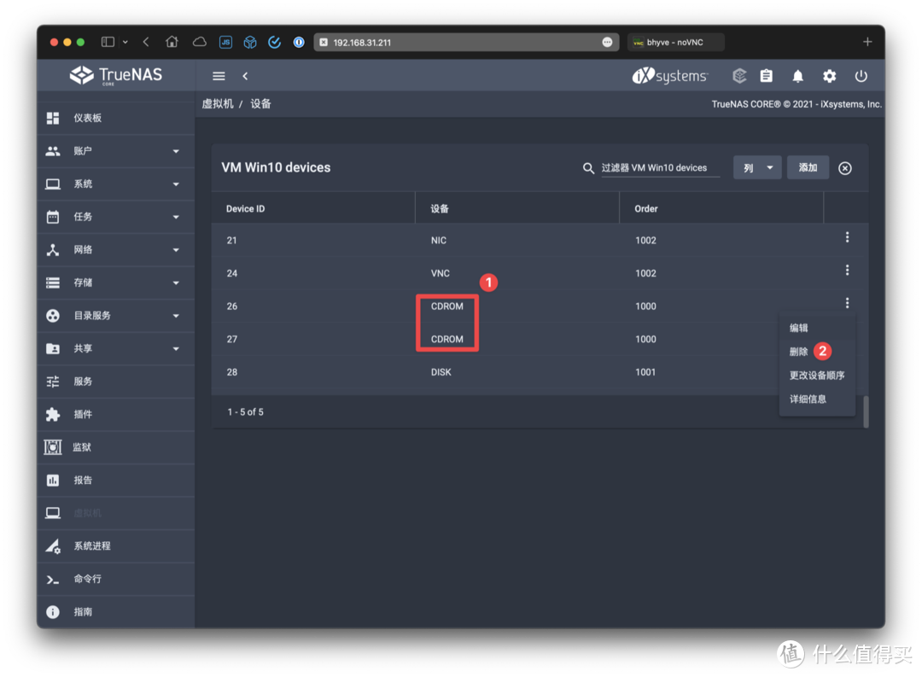The width and height of the screenshot is (922, 677).
Task: Open Plugins (插件) puzzle icon
Action: click(53, 415)
